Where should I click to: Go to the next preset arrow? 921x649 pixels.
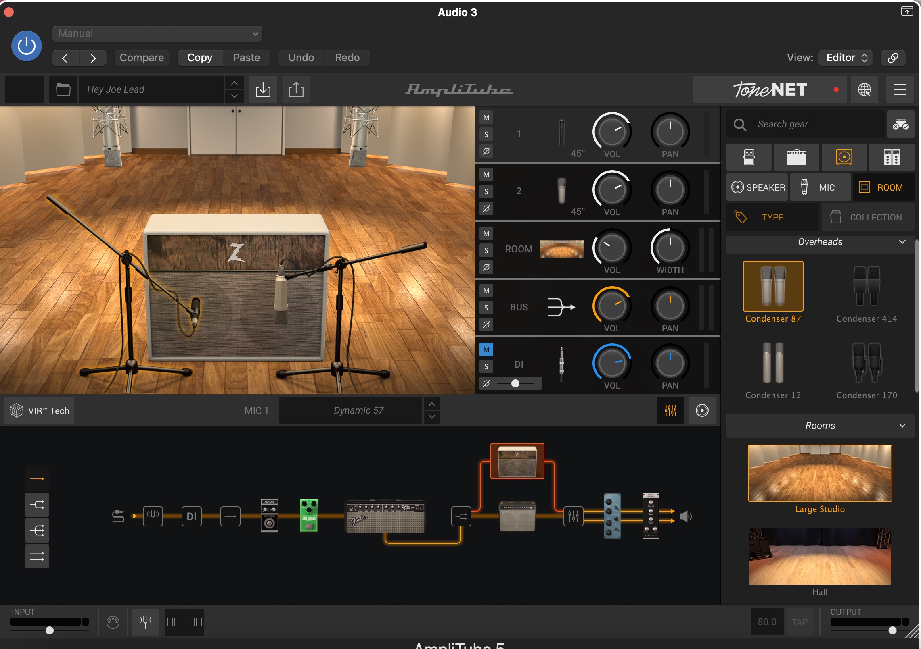(x=93, y=58)
